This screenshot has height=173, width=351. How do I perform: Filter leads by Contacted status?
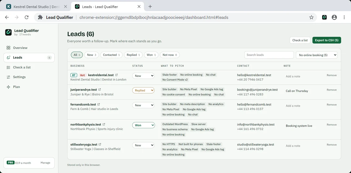(x=112, y=55)
